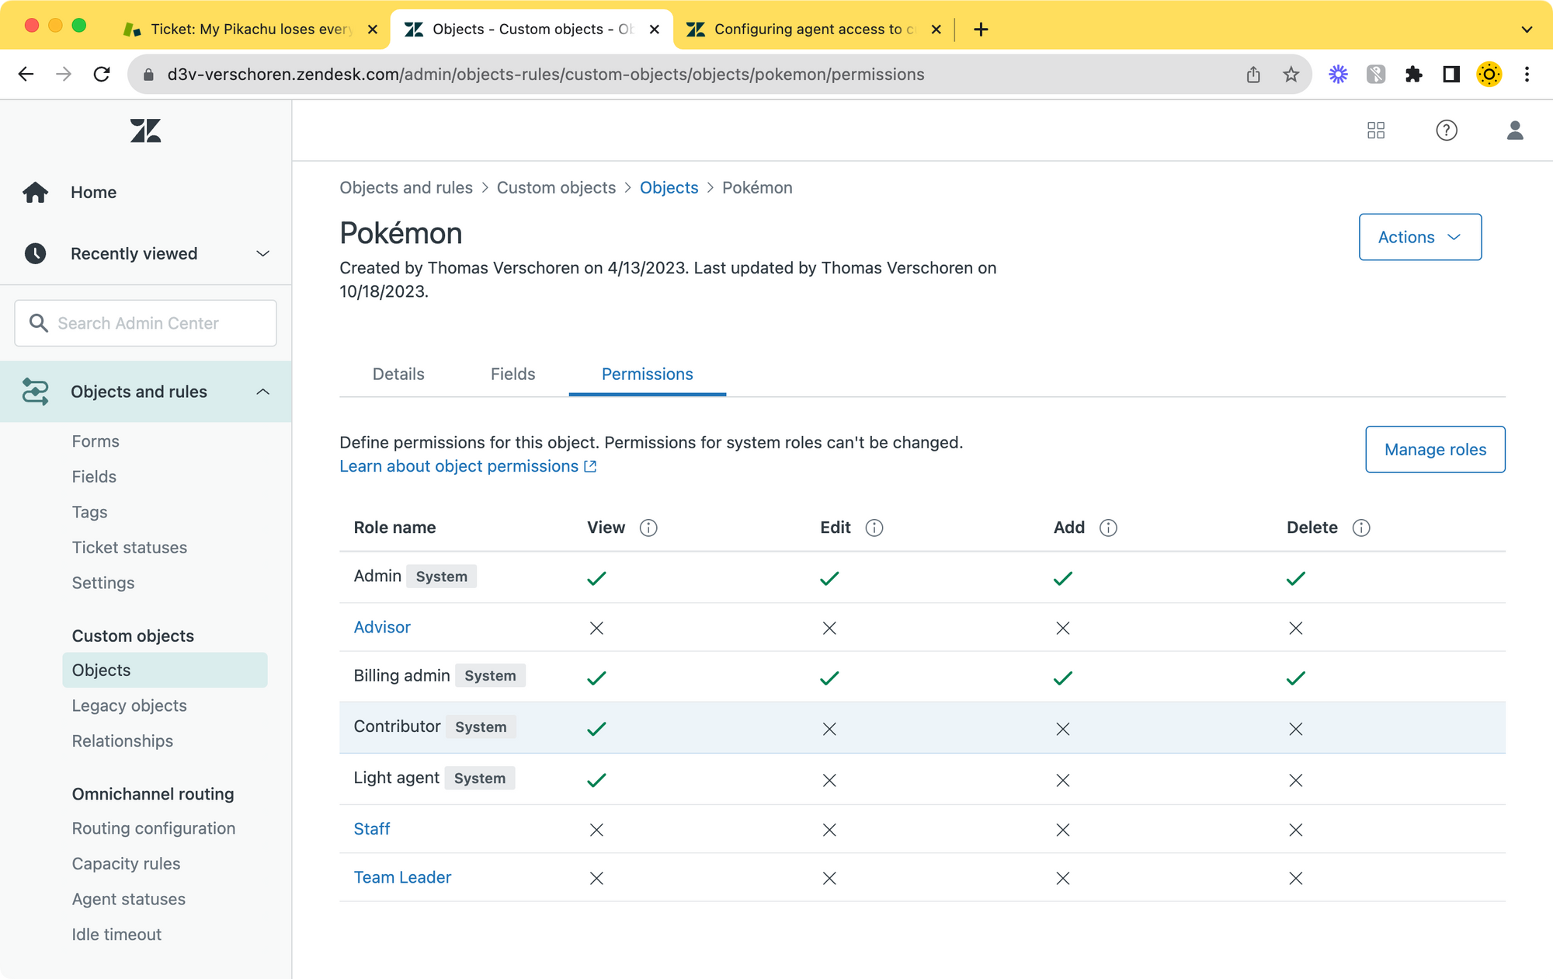Click the Delete column info icon

coord(1360,528)
